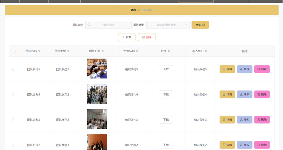Open cover image of 团队名称4
The height and width of the screenshot is (150, 283).
[x=97, y=94]
